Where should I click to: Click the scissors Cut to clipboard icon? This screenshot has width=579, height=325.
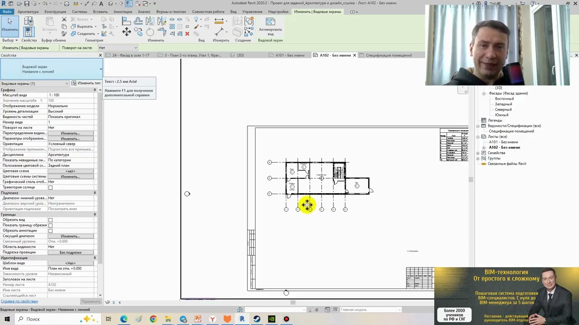(x=64, y=19)
